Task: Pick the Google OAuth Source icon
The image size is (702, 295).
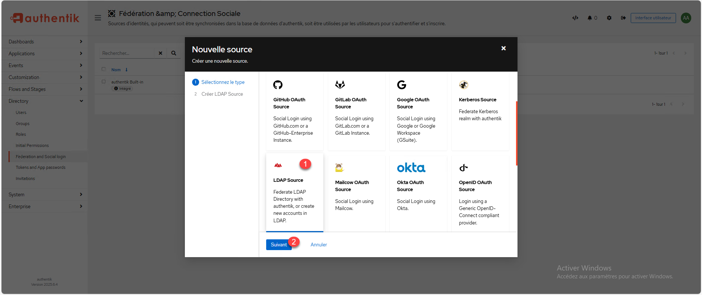Action: [401, 85]
